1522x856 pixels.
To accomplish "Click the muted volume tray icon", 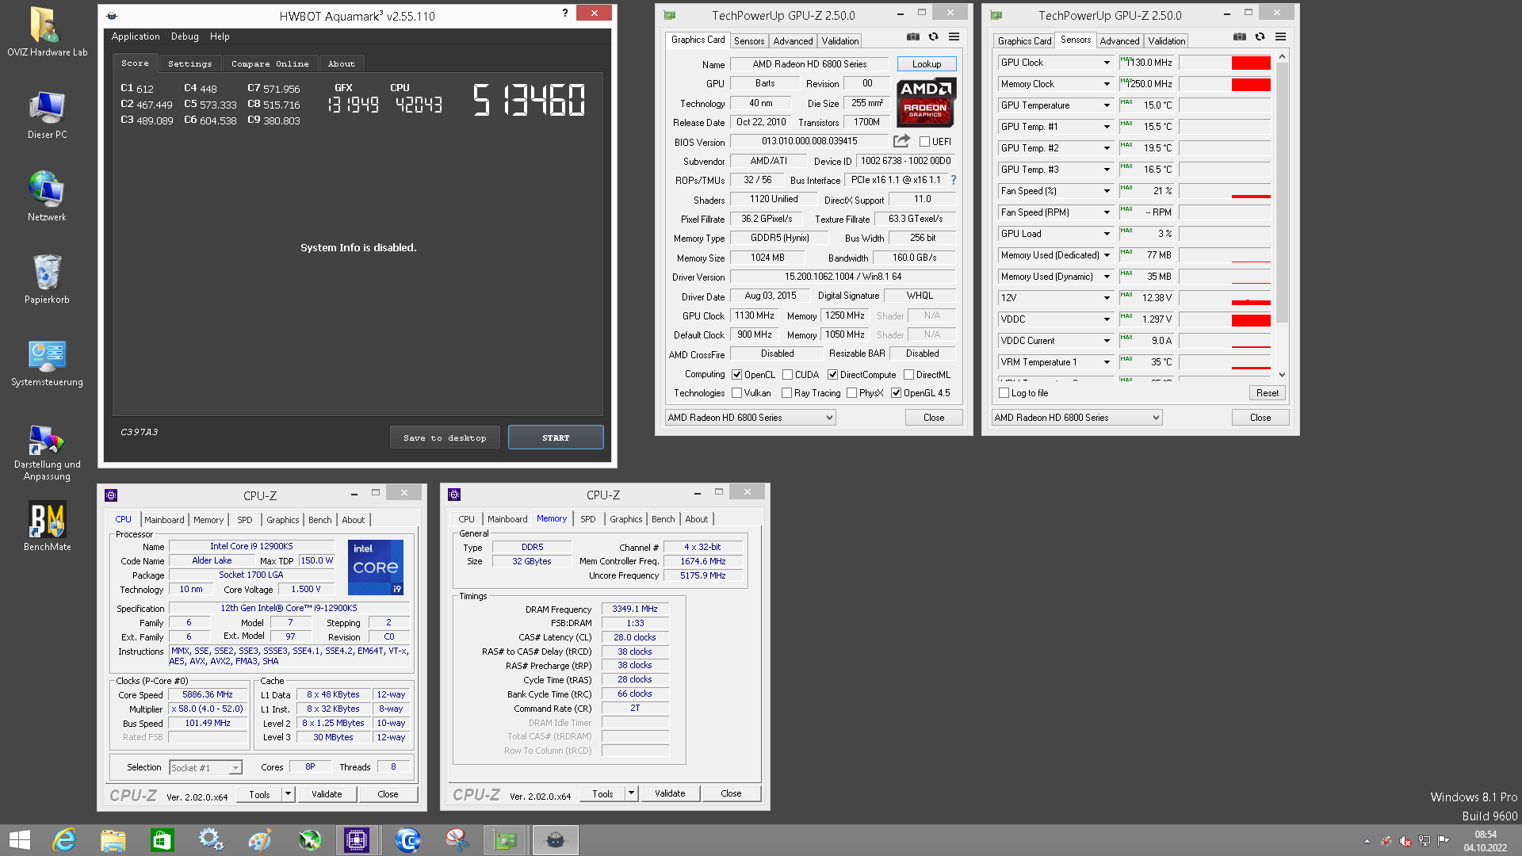I will coord(1405,841).
